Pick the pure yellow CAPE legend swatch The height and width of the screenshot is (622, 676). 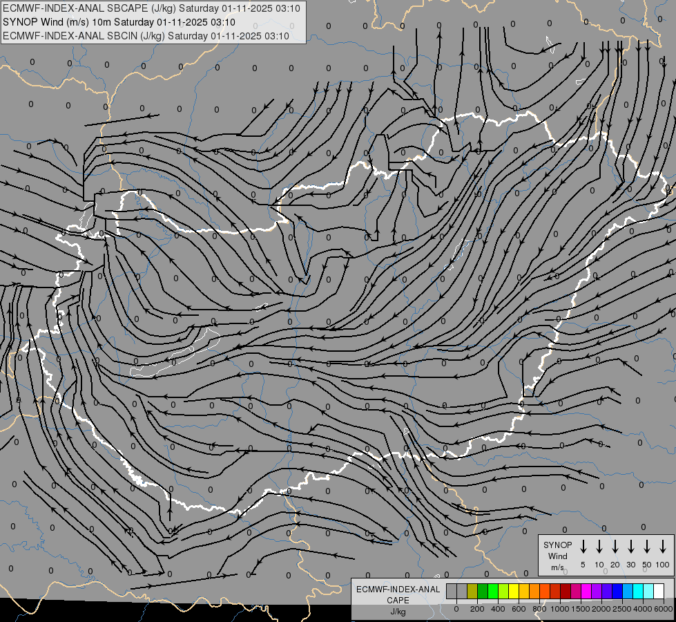(x=514, y=592)
